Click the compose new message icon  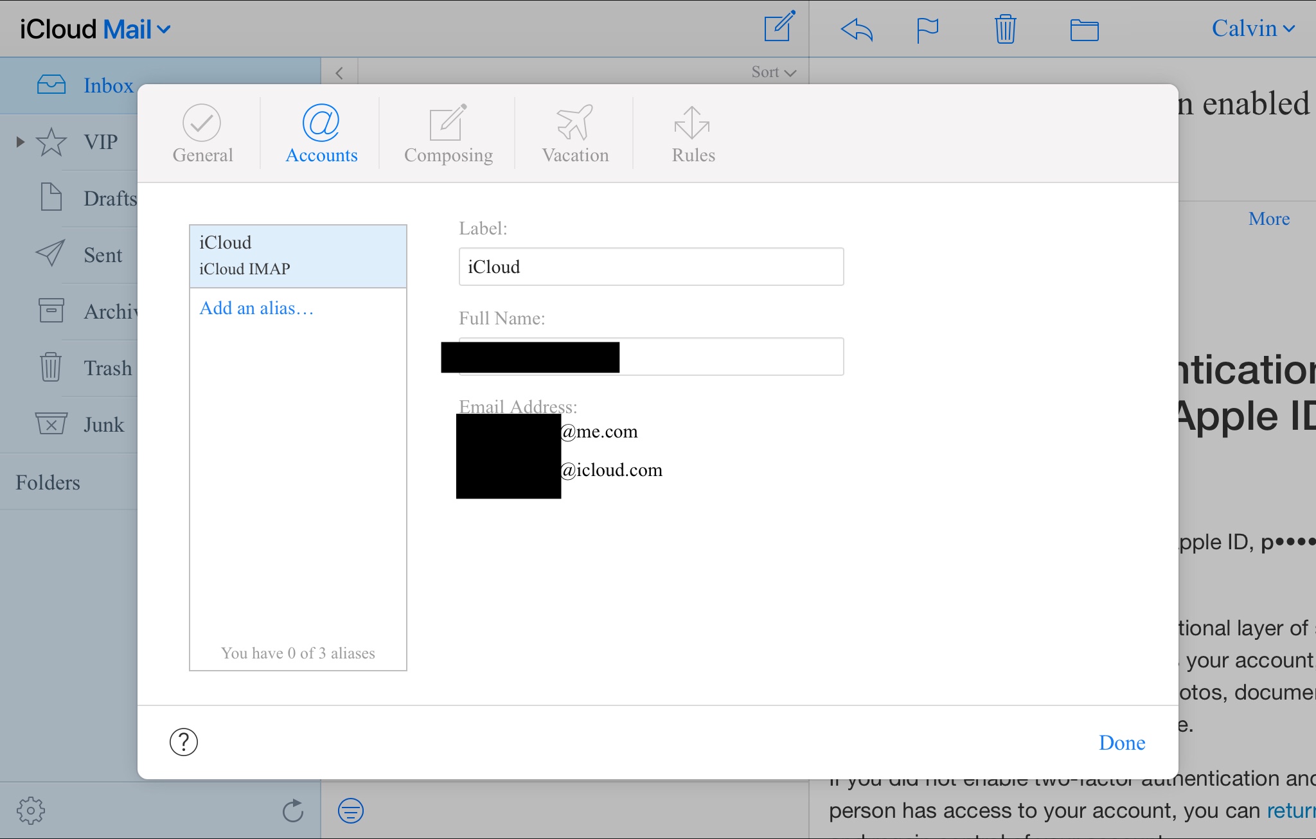(x=779, y=28)
